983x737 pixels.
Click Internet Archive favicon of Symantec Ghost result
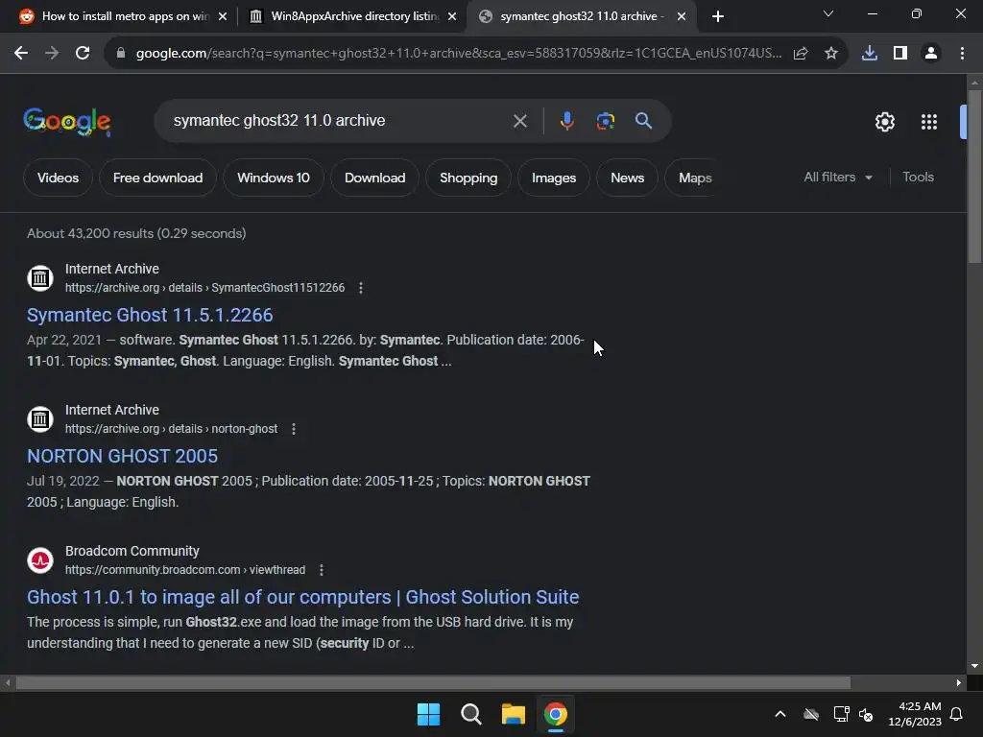tap(40, 277)
